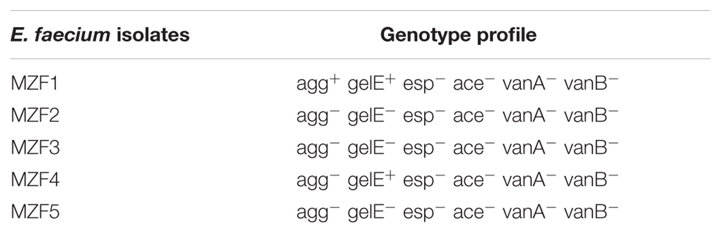The width and height of the screenshot is (721, 233).
Task: Click agg+ in the MZF1 row
Action: 318,84
